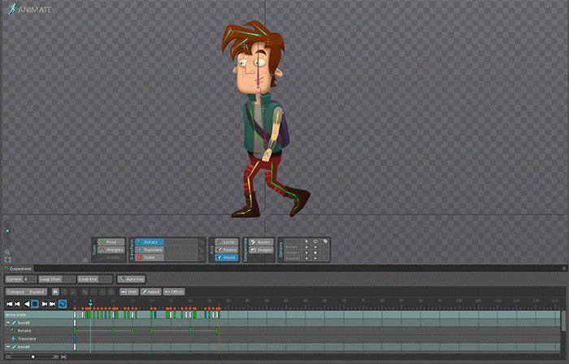Activate the Translate transform tool

coord(149,249)
